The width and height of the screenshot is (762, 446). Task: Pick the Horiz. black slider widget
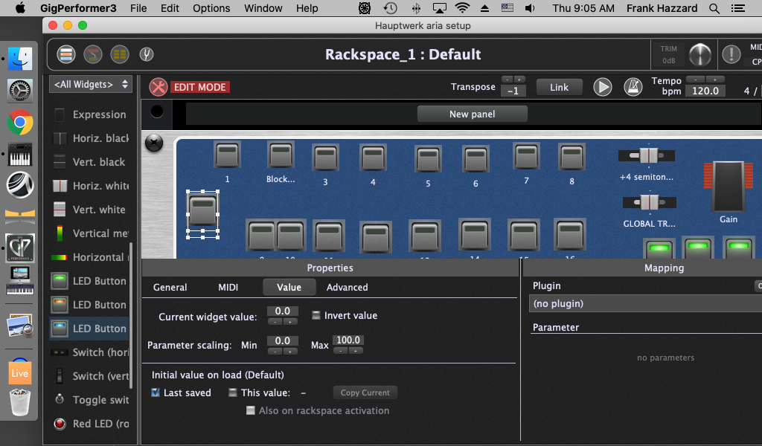coord(90,138)
